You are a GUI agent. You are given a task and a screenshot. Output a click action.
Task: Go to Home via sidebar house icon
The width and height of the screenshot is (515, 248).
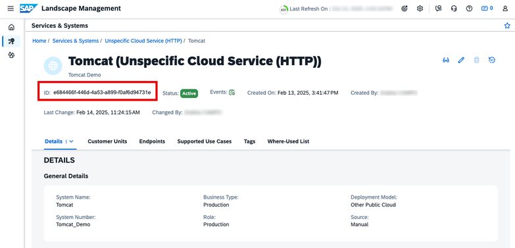[11, 27]
